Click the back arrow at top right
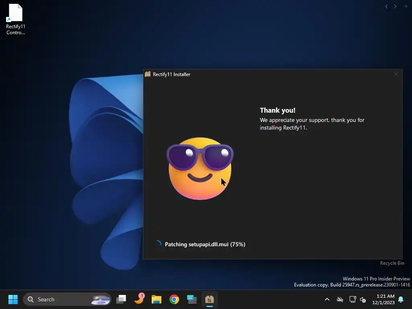Screen dimensions: 412x309 pyautogui.click(x=386, y=6)
